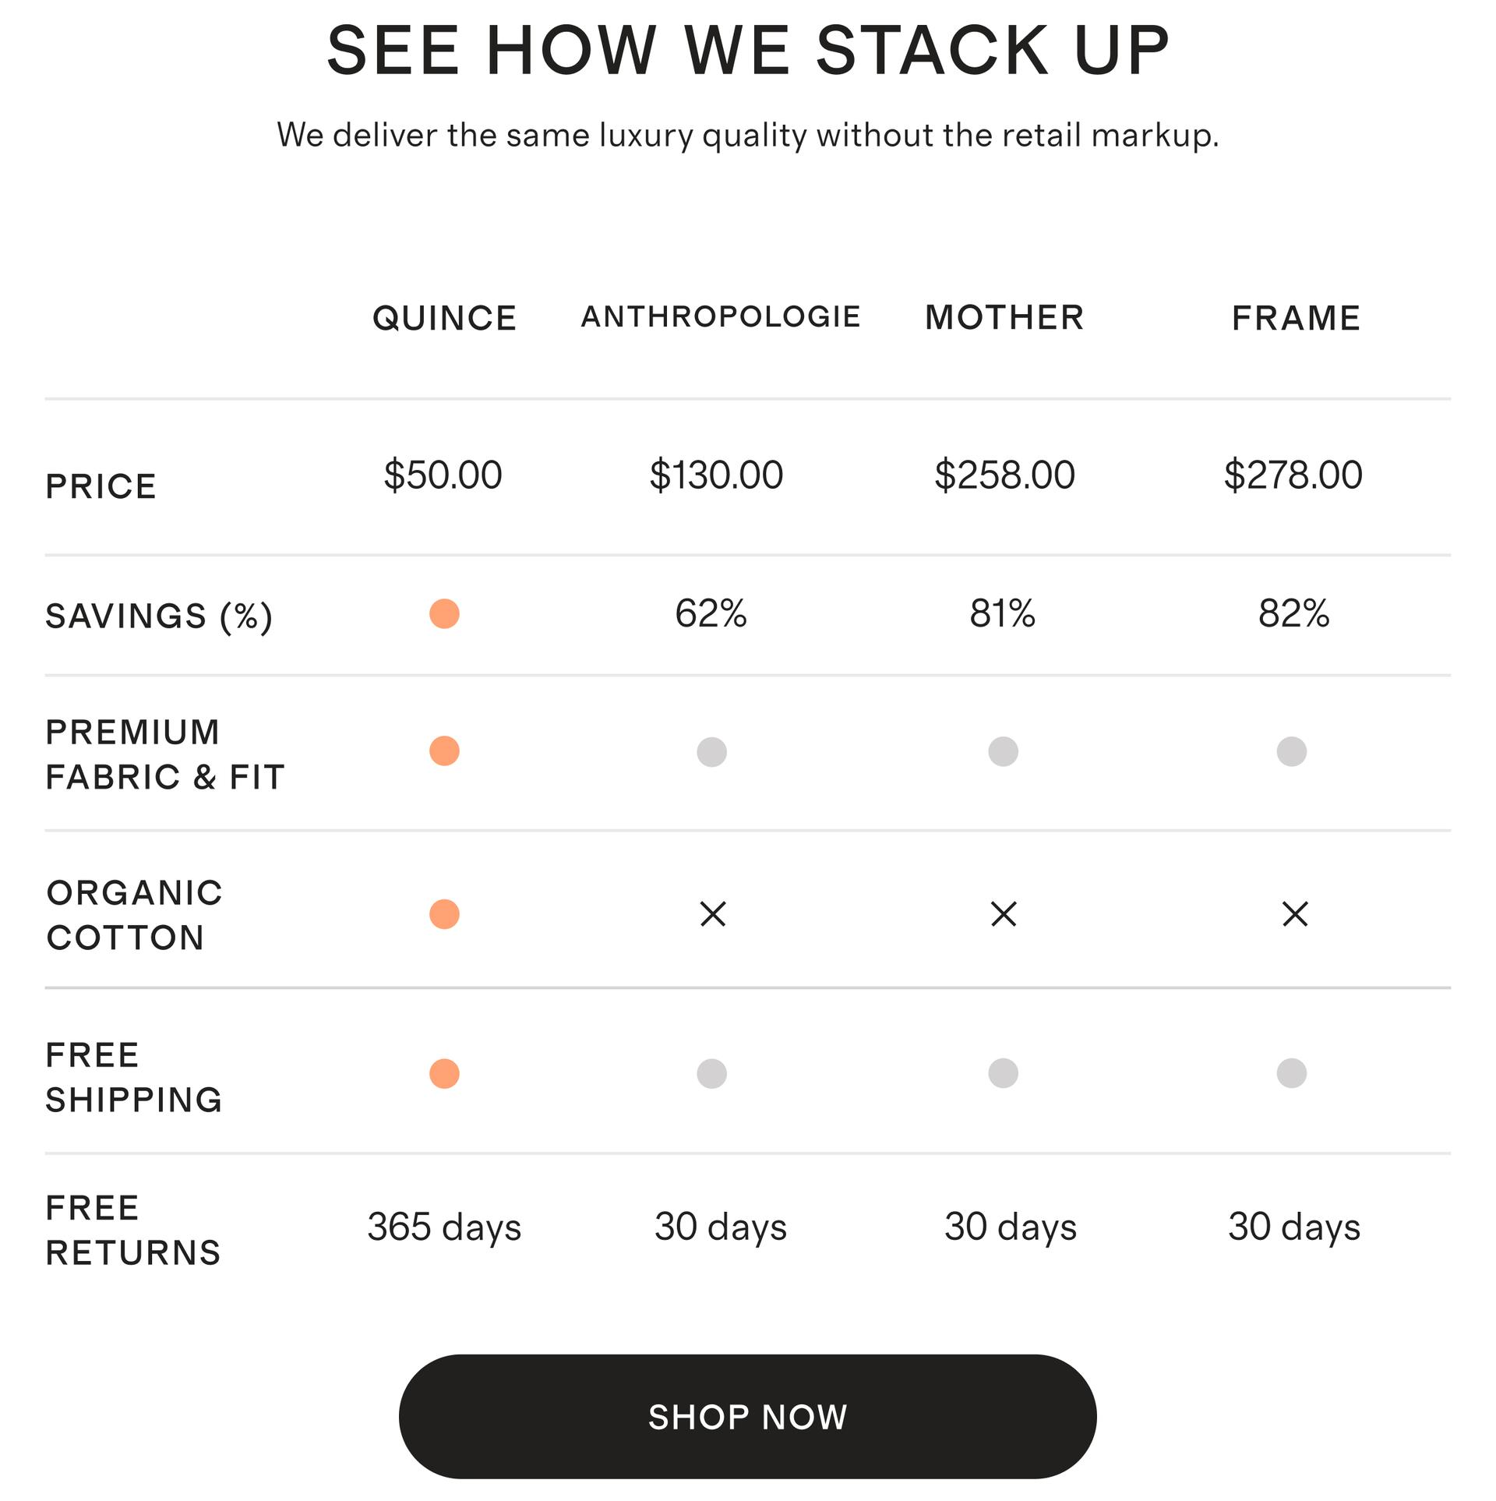1496x1501 pixels.
Task: Click Quince orange dot for Free Shipping
Action: (x=444, y=1074)
